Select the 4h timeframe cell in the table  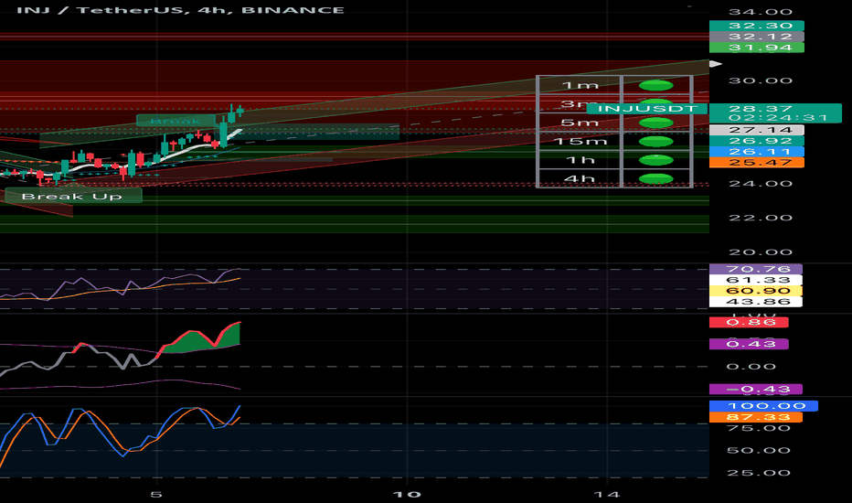click(580, 178)
